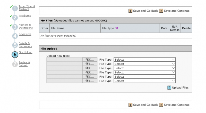Open the first File Type dropdown
Viewport: 206px width, 113px height.
(x=144, y=60)
